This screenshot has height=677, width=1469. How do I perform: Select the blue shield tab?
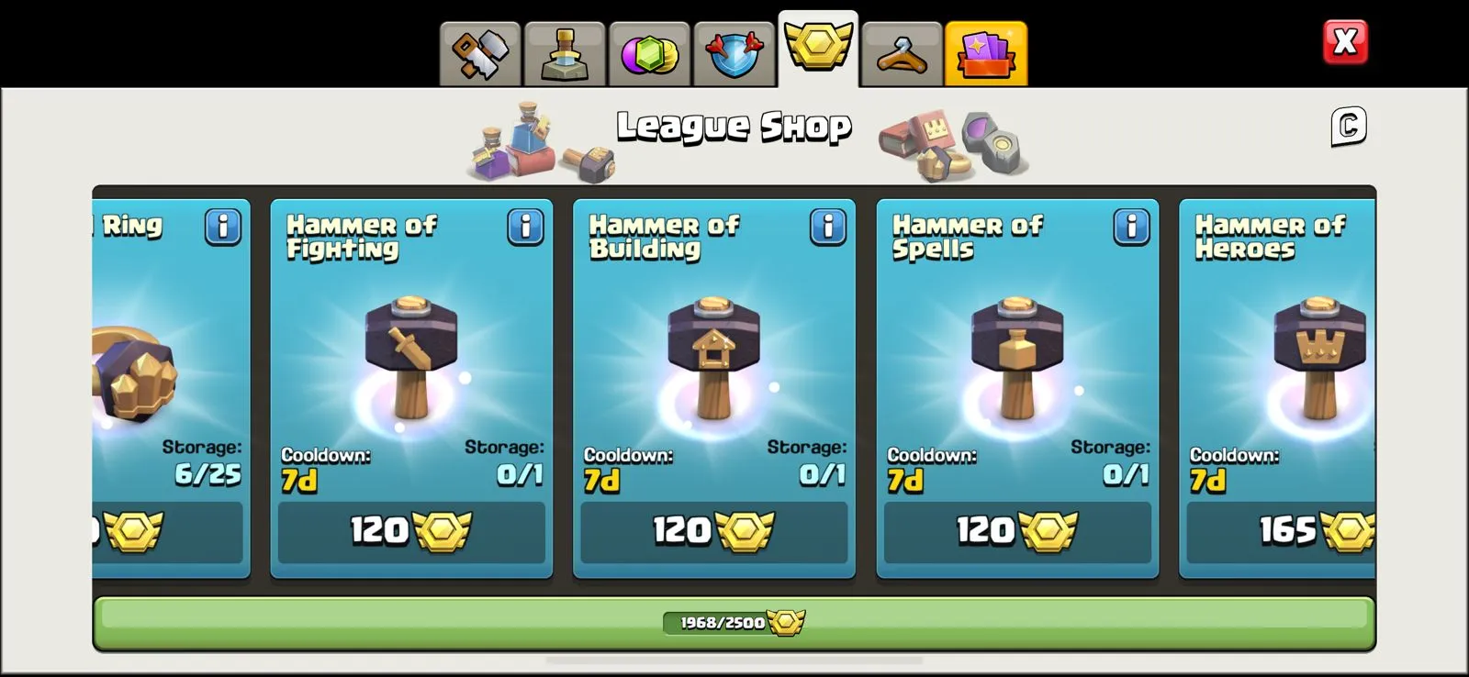click(x=734, y=54)
